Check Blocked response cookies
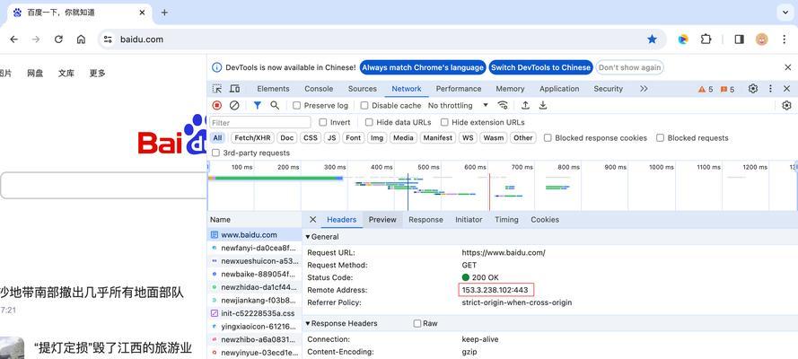 [548, 138]
